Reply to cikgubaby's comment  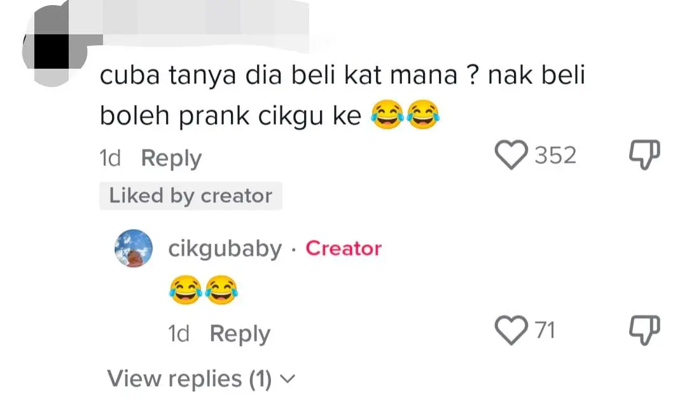239,333
